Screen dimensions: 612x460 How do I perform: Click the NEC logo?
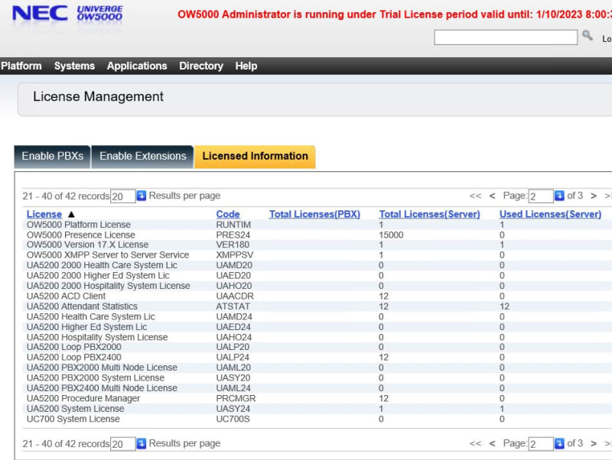(x=40, y=13)
